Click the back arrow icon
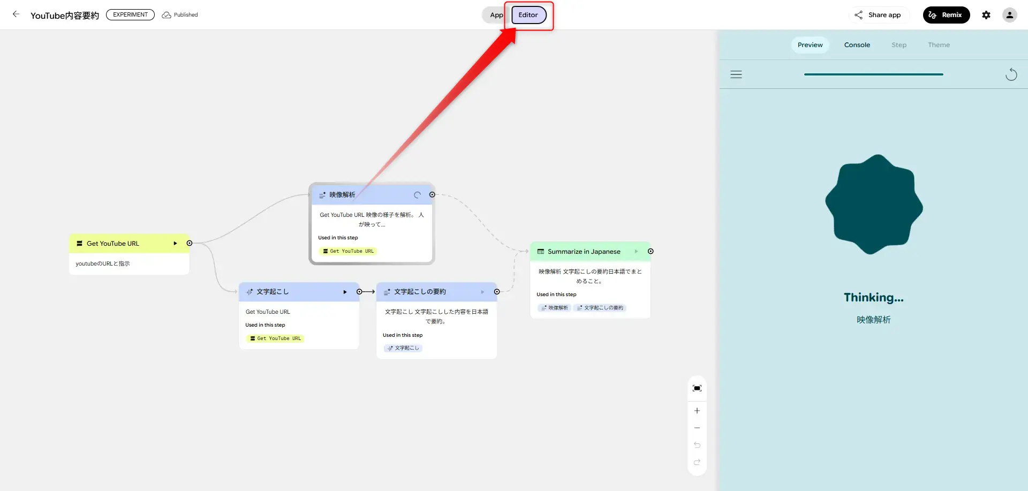The width and height of the screenshot is (1028, 491). click(16, 14)
